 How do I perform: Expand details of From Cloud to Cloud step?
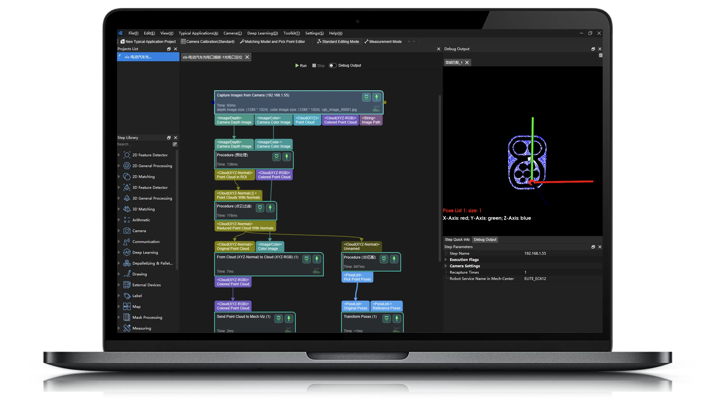pos(307,259)
